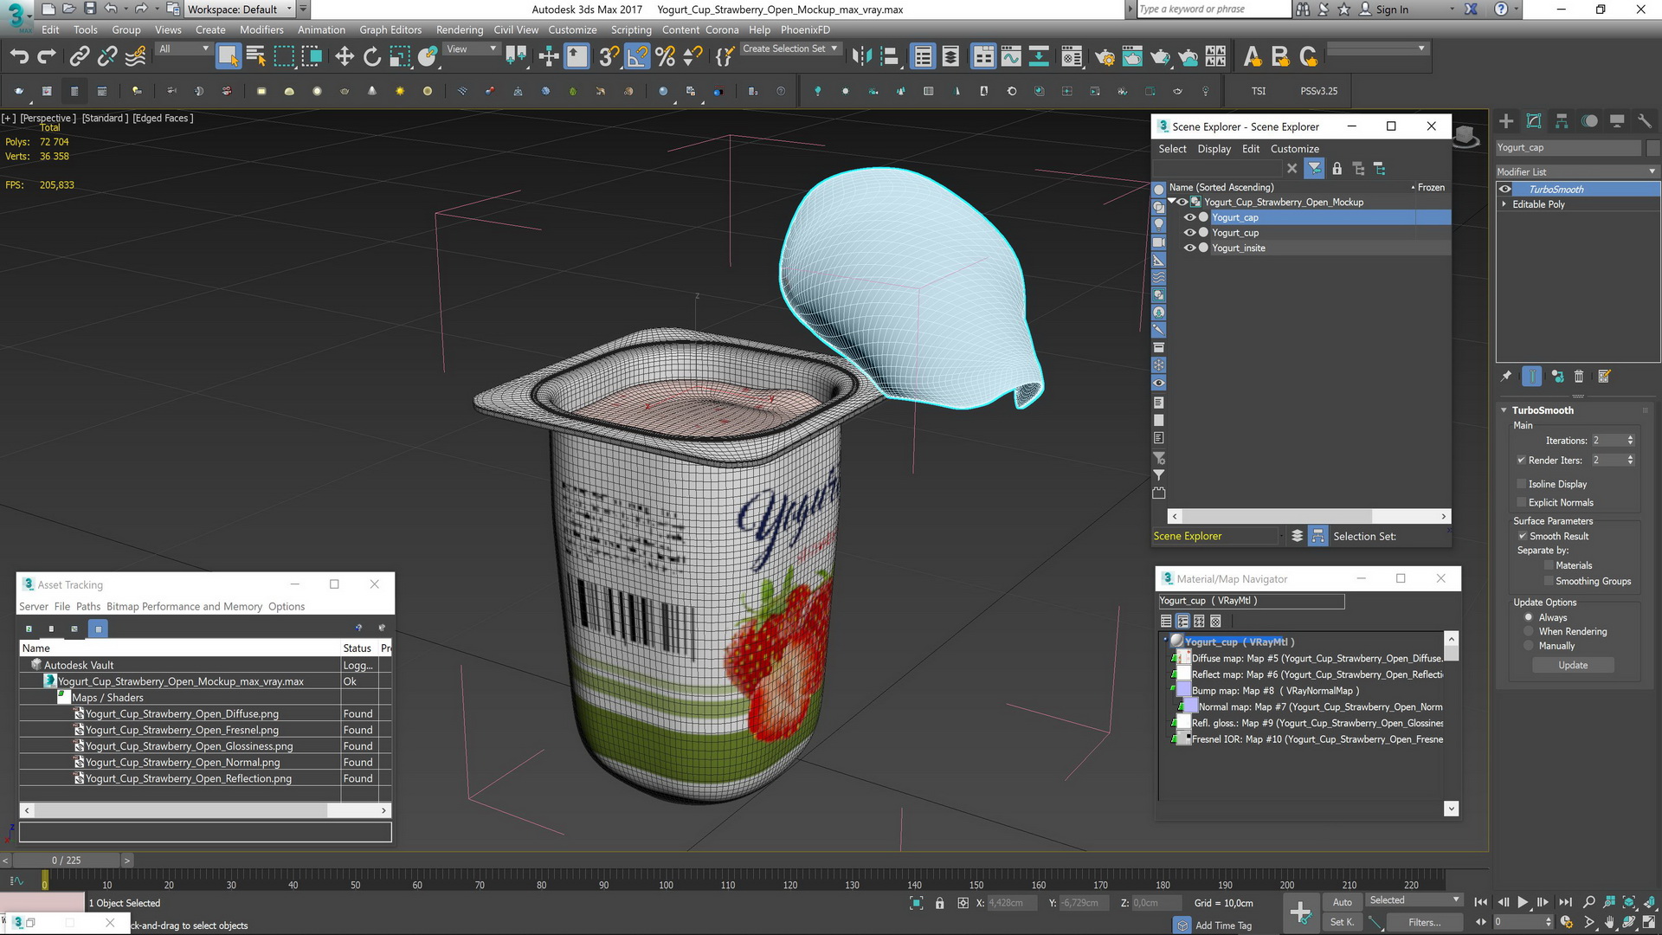Viewport: 1662px width, 935px height.
Task: Click the Undo arrow icon
Action: point(19,57)
